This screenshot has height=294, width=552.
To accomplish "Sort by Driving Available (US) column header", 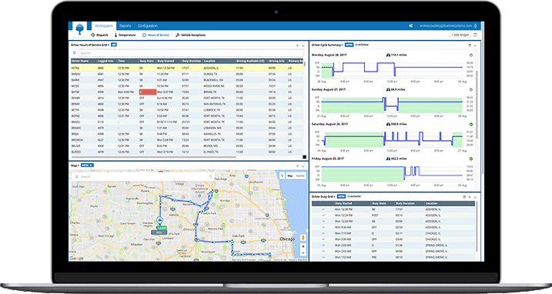I will 251,61.
